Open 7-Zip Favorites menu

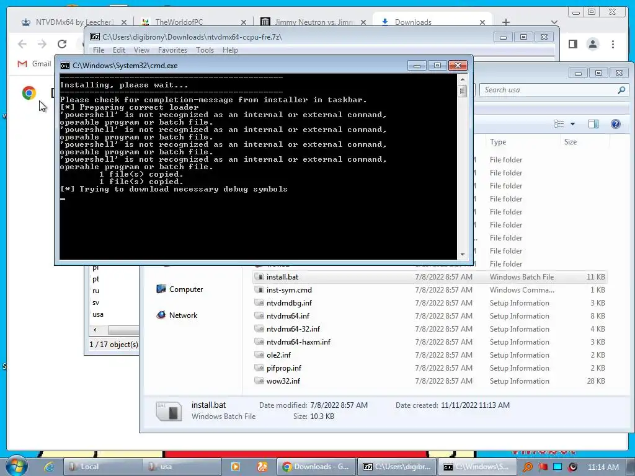[x=172, y=50]
